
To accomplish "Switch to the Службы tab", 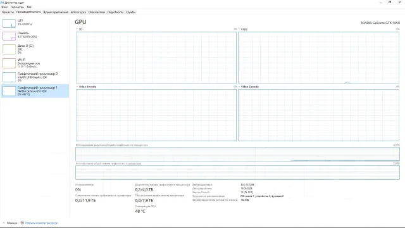I will pyautogui.click(x=130, y=12).
